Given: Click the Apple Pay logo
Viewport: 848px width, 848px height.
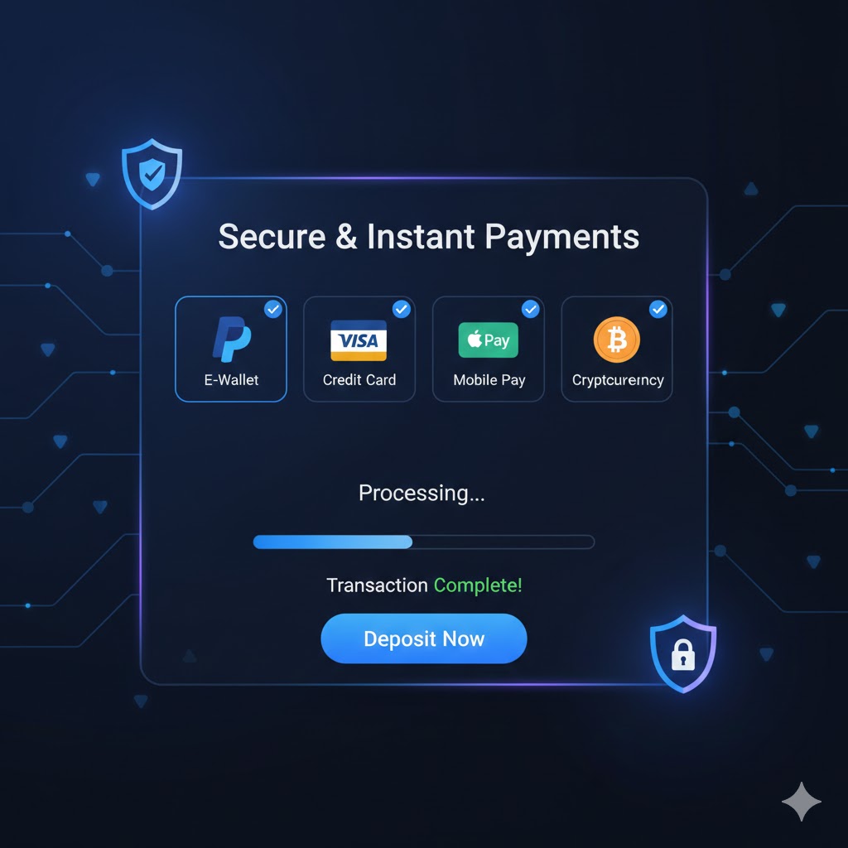Looking at the screenshot, I should point(488,340).
